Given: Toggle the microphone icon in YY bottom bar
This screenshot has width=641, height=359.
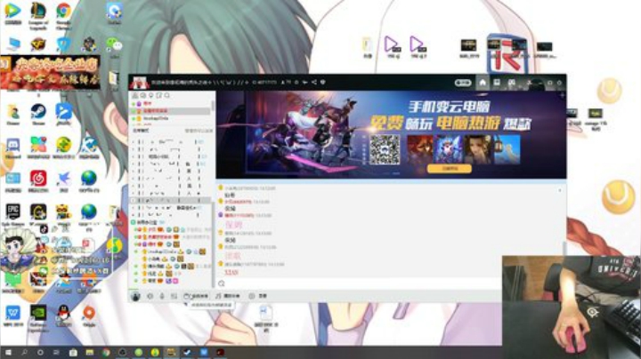Looking at the screenshot, I should tap(162, 296).
